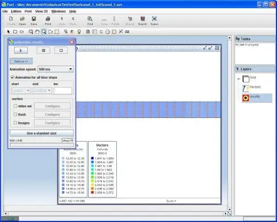Viewport: 277px width, 222px height.
Task: Open the Zoom dropdown in view status bar
Action: 171,201
